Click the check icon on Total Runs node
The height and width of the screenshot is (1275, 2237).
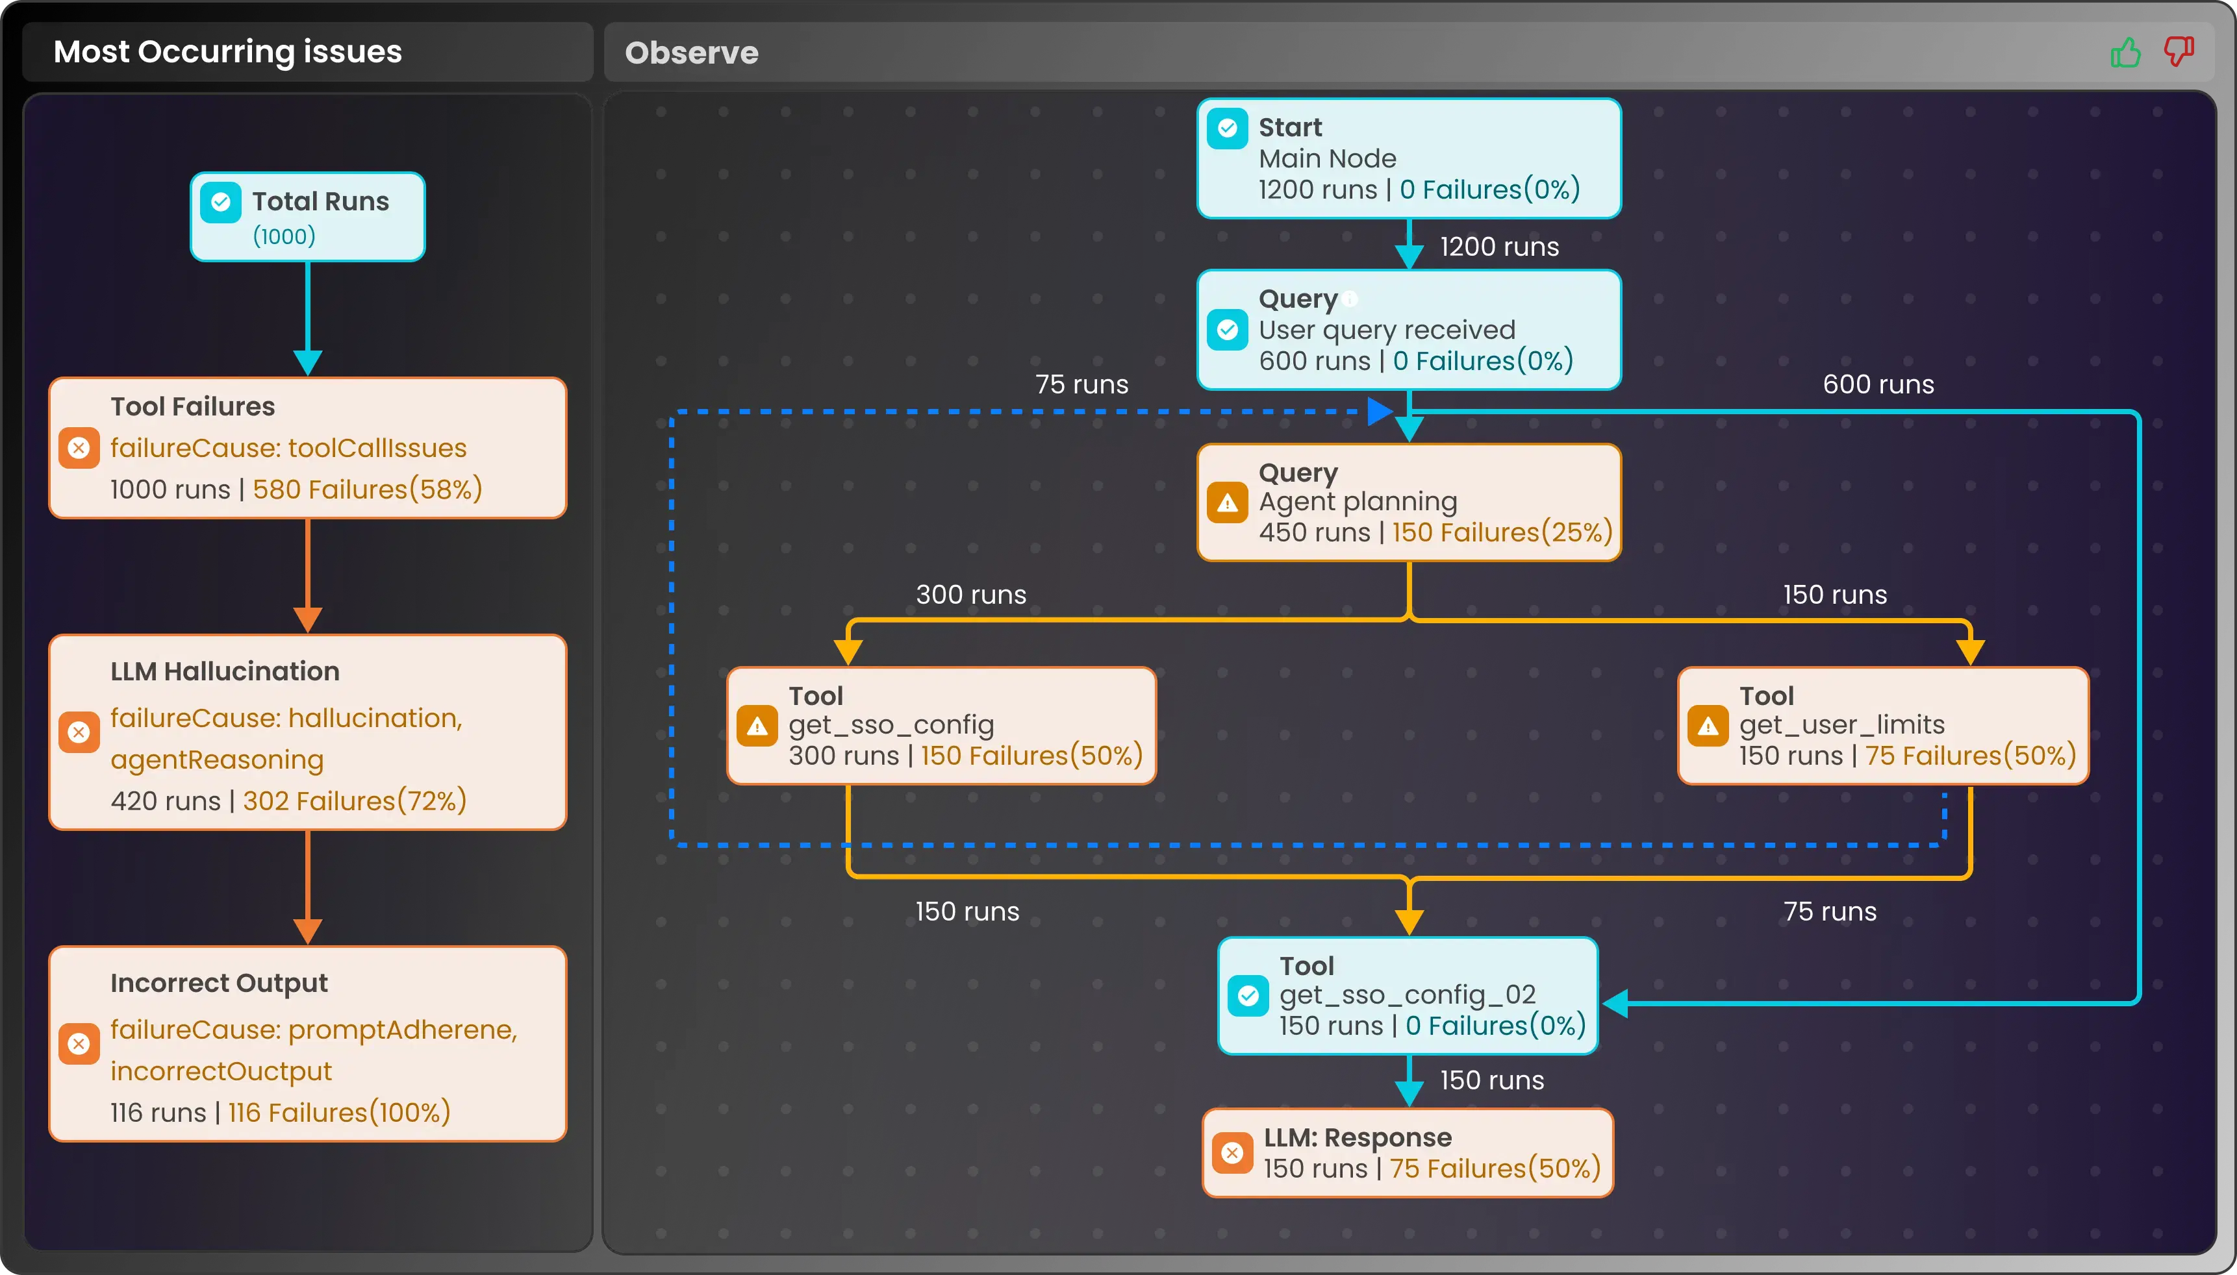221,203
